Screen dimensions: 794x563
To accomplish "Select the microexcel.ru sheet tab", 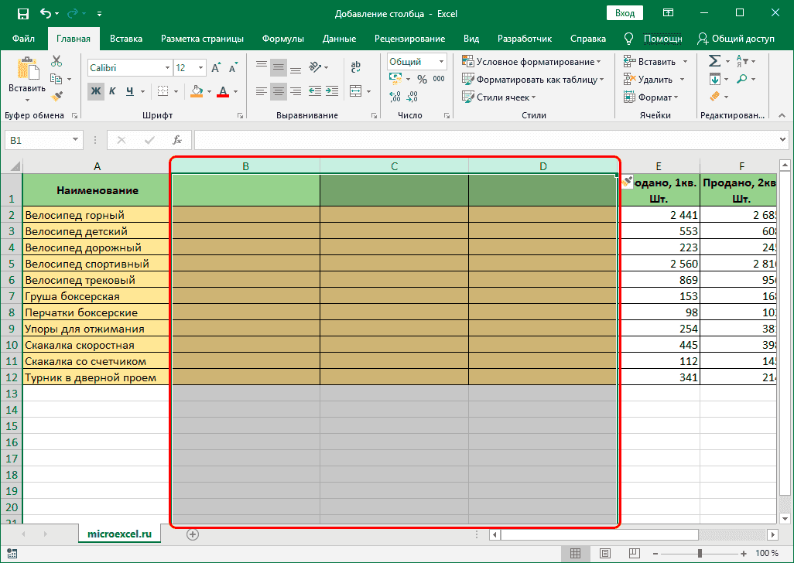I will (119, 534).
